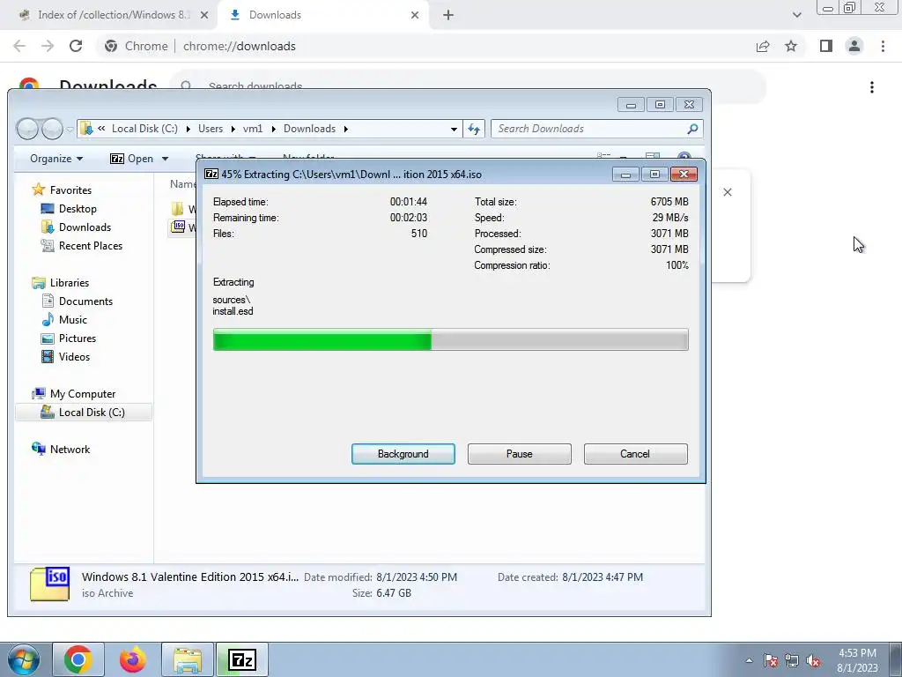The height and width of the screenshot is (677, 902).
Task: Select Local Disk (C:) in tree
Action: tap(84, 413)
